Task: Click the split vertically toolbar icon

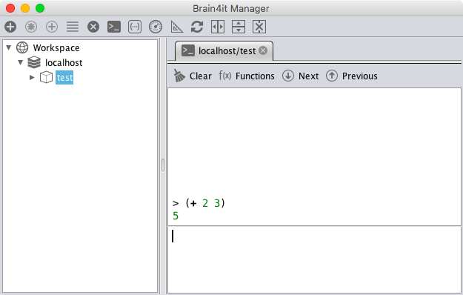Action: (239, 27)
